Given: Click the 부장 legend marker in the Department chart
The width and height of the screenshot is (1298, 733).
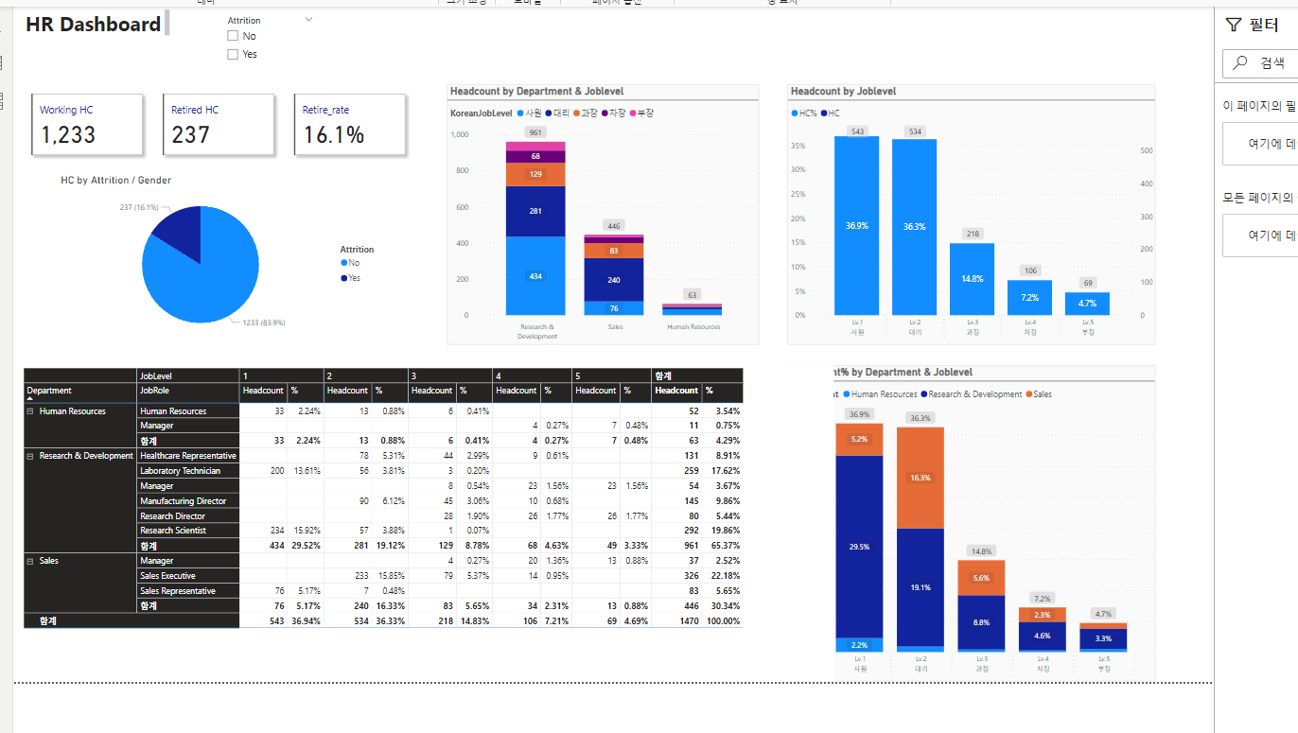Looking at the screenshot, I should (632, 113).
